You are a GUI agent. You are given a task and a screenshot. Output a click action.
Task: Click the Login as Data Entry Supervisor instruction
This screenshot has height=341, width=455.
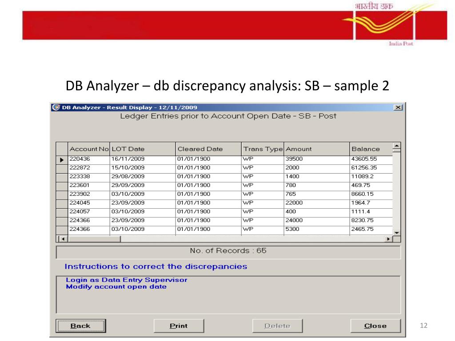127,280
